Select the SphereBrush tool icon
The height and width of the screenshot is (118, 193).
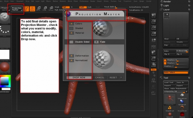[182, 96]
